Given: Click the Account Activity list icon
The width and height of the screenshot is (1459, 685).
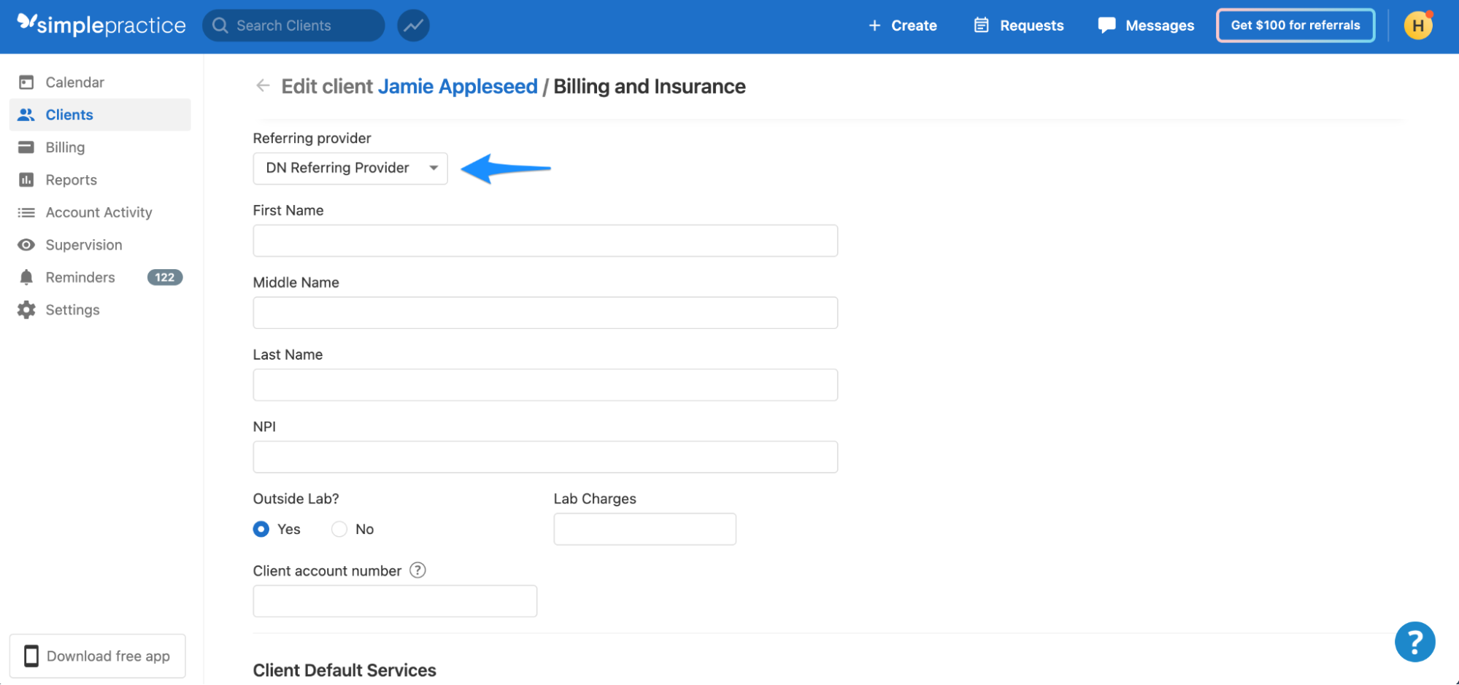Looking at the screenshot, I should click(x=26, y=212).
